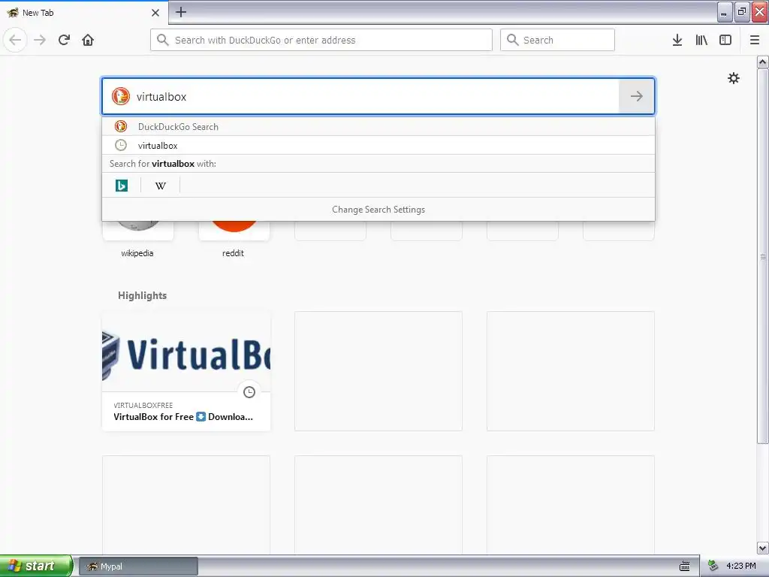Focus the toolbar Search box
The height and width of the screenshot is (577, 769).
coord(557,40)
